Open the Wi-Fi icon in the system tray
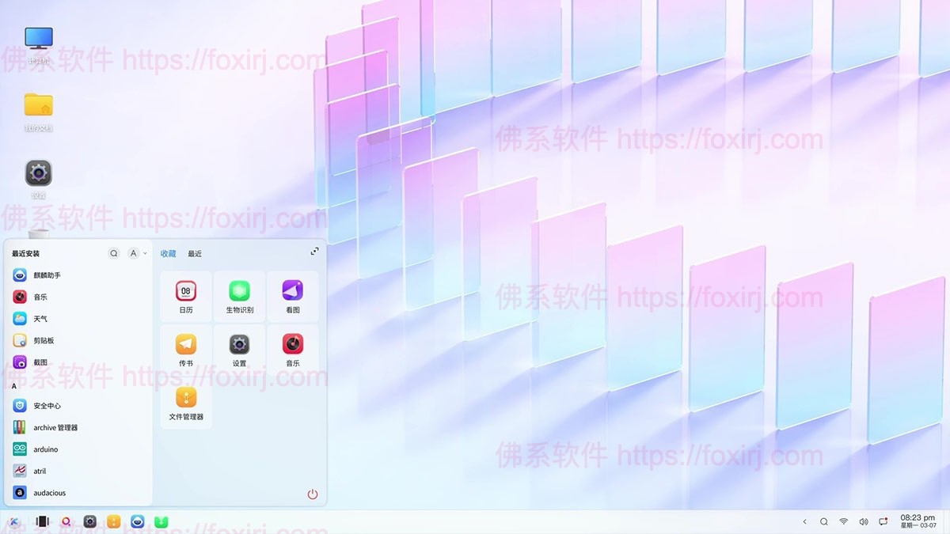 [x=843, y=521]
